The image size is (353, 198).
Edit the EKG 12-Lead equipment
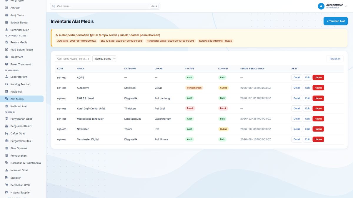(307, 98)
